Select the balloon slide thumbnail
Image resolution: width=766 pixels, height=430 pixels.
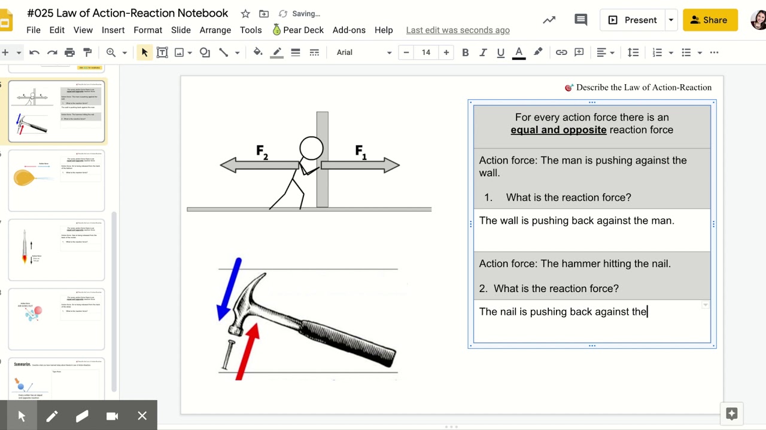point(56,181)
